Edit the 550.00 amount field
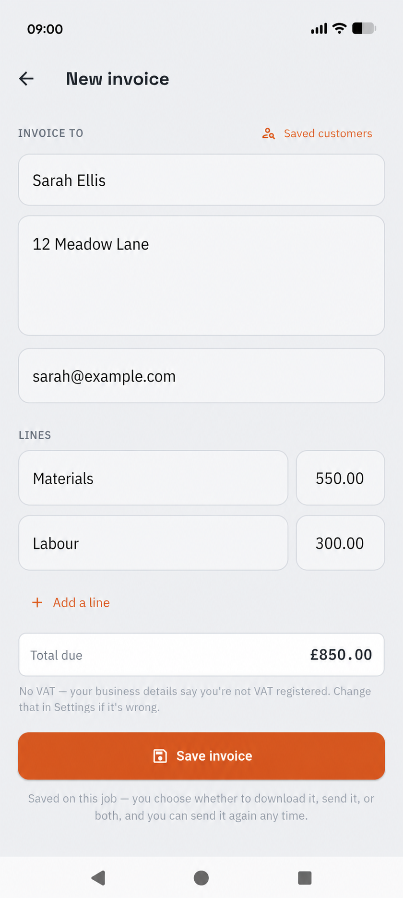The height and width of the screenshot is (898, 403). 341,478
